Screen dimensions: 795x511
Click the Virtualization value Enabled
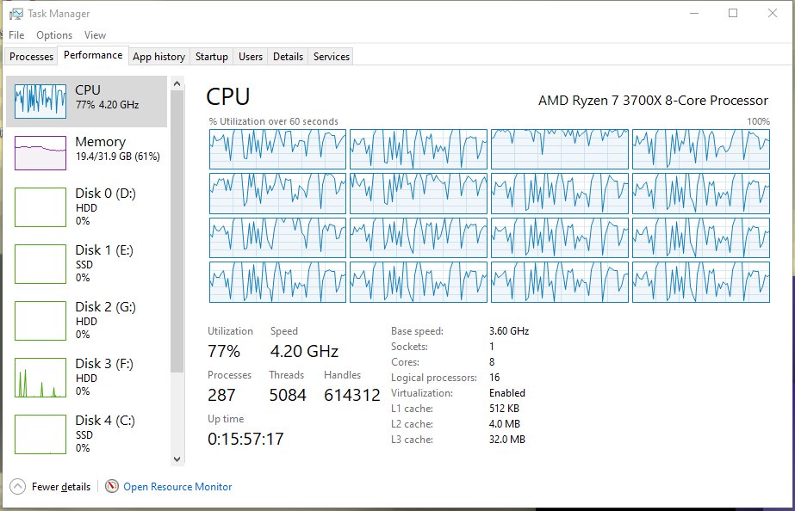507,393
